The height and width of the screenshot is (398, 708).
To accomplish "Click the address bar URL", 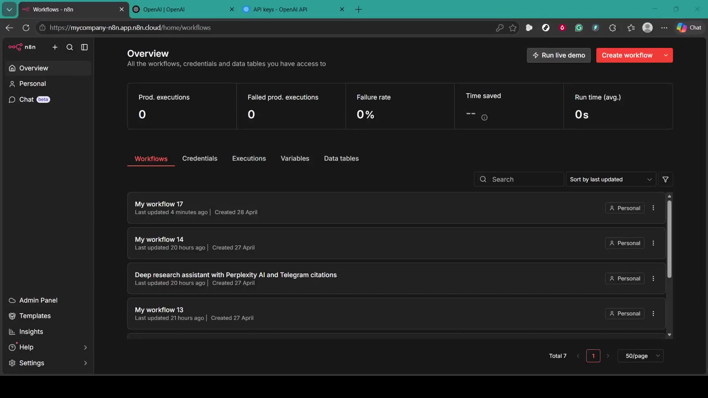I will (130, 27).
